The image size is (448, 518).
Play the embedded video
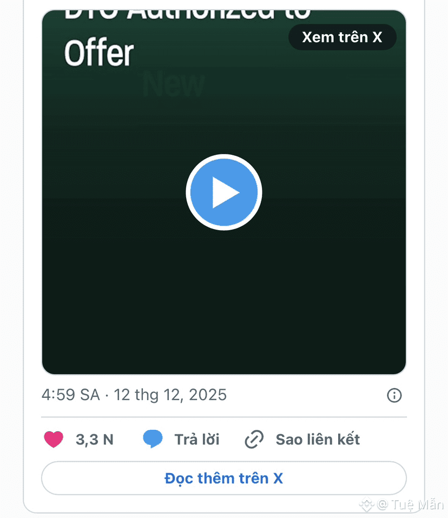[223, 193]
